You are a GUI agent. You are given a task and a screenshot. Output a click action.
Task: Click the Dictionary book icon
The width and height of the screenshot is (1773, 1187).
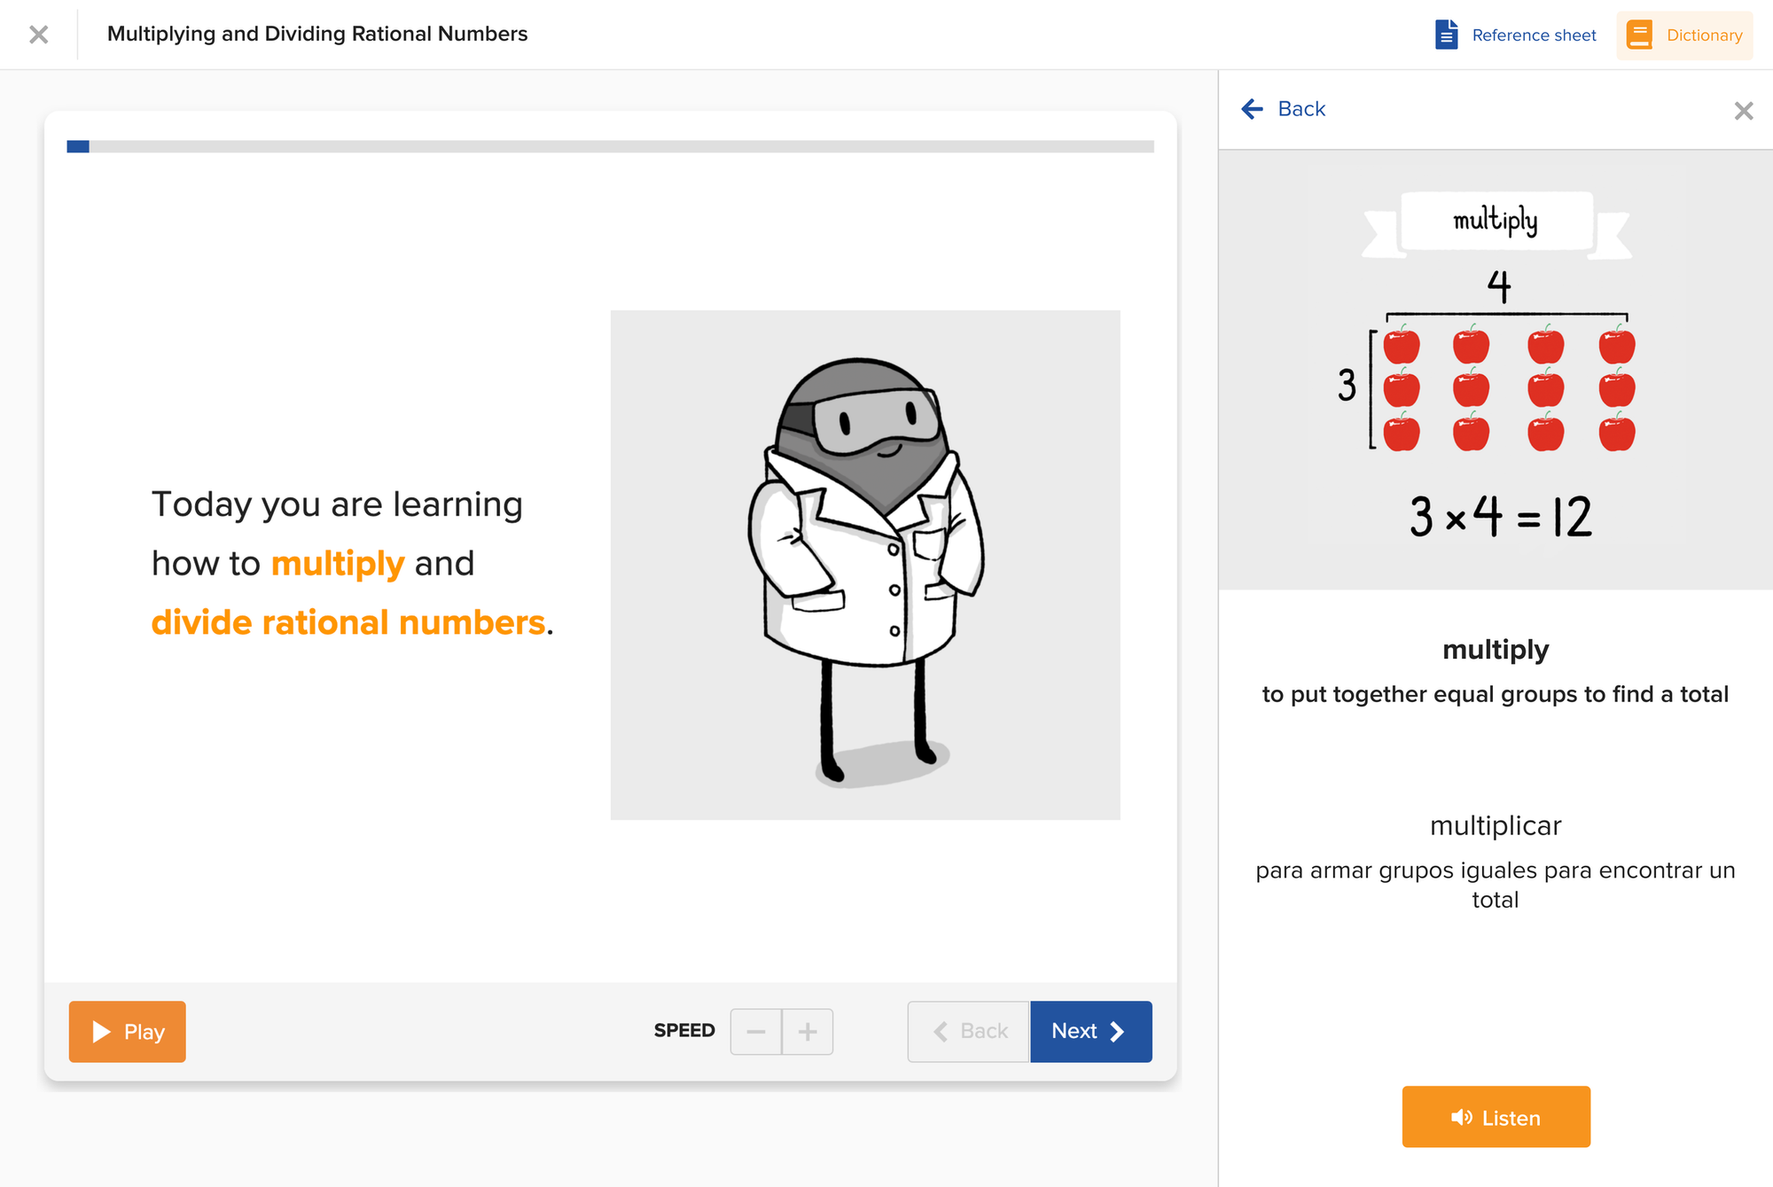[x=1639, y=35]
